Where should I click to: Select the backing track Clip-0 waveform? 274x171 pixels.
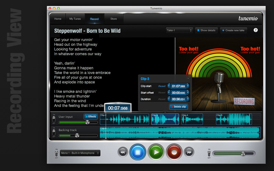(180, 133)
